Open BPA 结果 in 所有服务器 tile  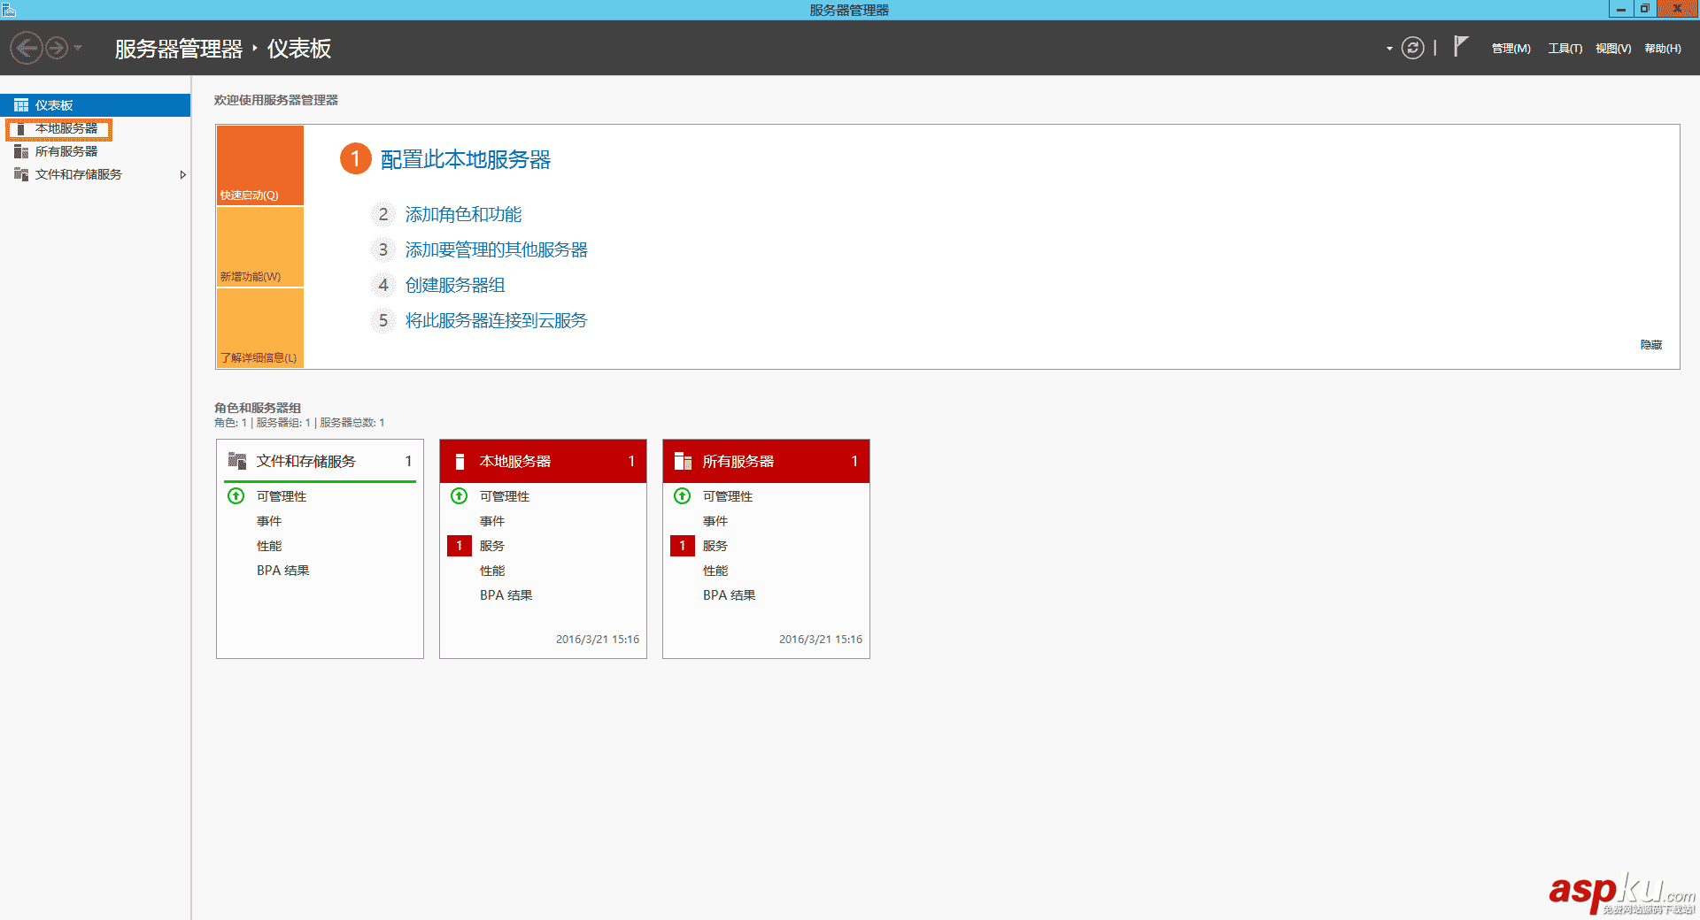pyautogui.click(x=730, y=595)
